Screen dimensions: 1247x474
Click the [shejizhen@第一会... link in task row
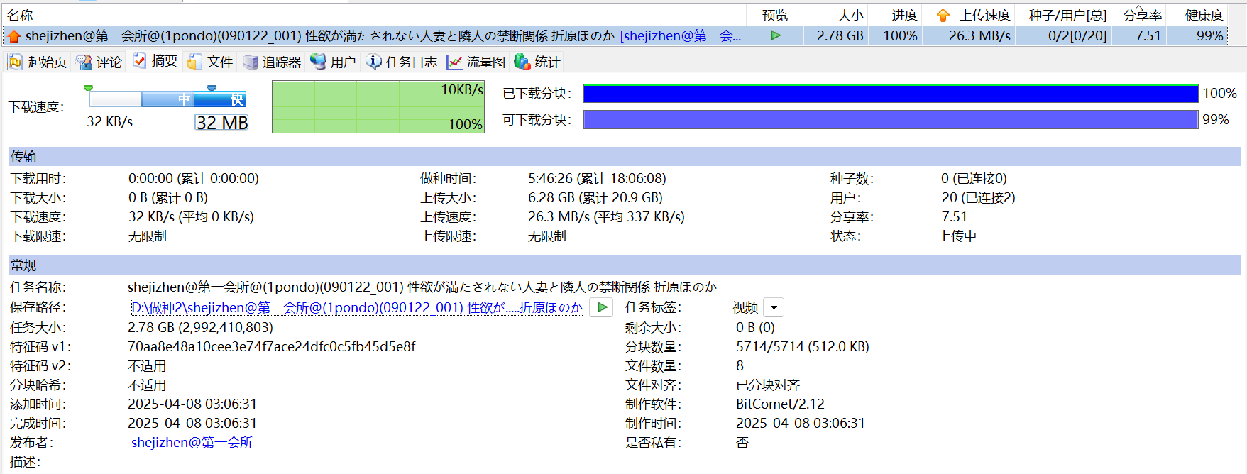coord(681,35)
